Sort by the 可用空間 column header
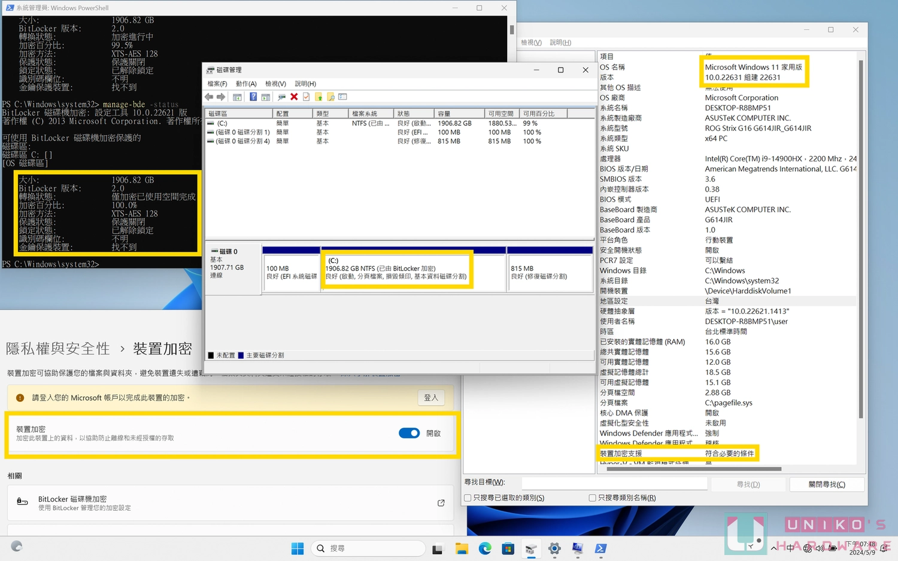Image resolution: width=898 pixels, height=561 pixels. click(x=502, y=114)
